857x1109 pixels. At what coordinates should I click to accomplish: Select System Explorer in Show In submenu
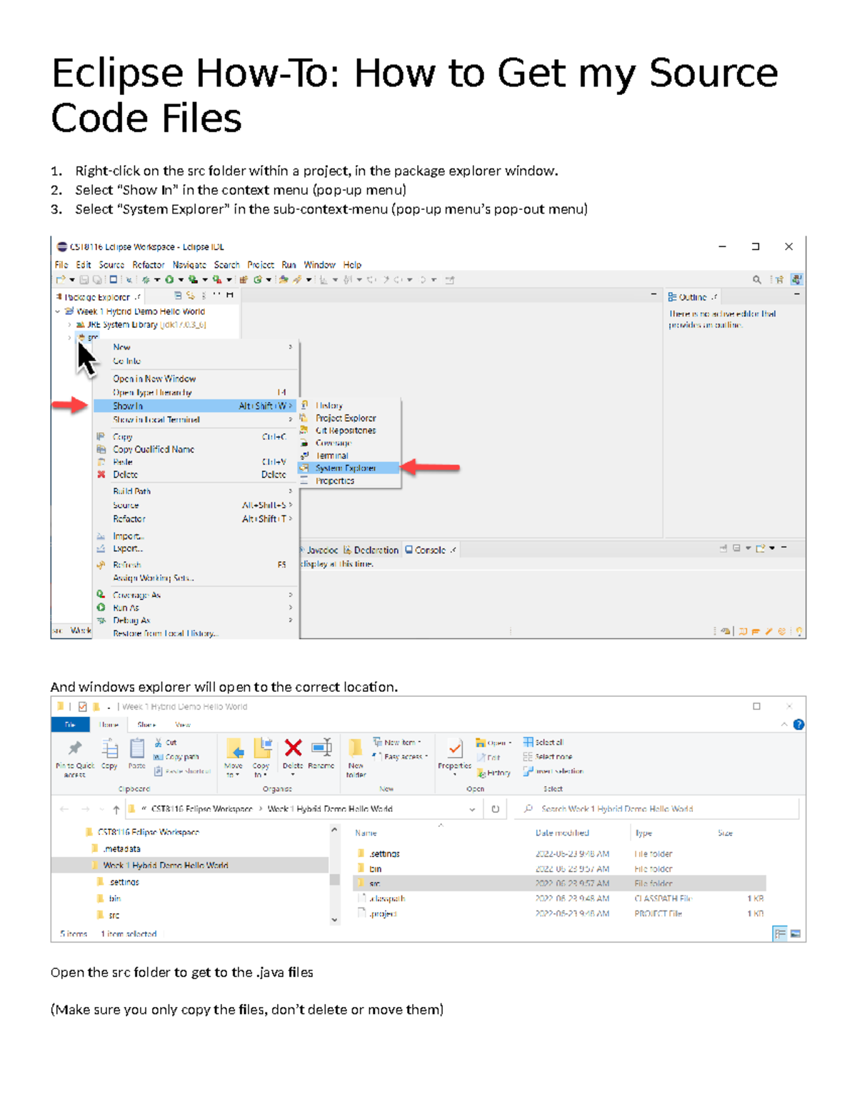click(x=346, y=468)
